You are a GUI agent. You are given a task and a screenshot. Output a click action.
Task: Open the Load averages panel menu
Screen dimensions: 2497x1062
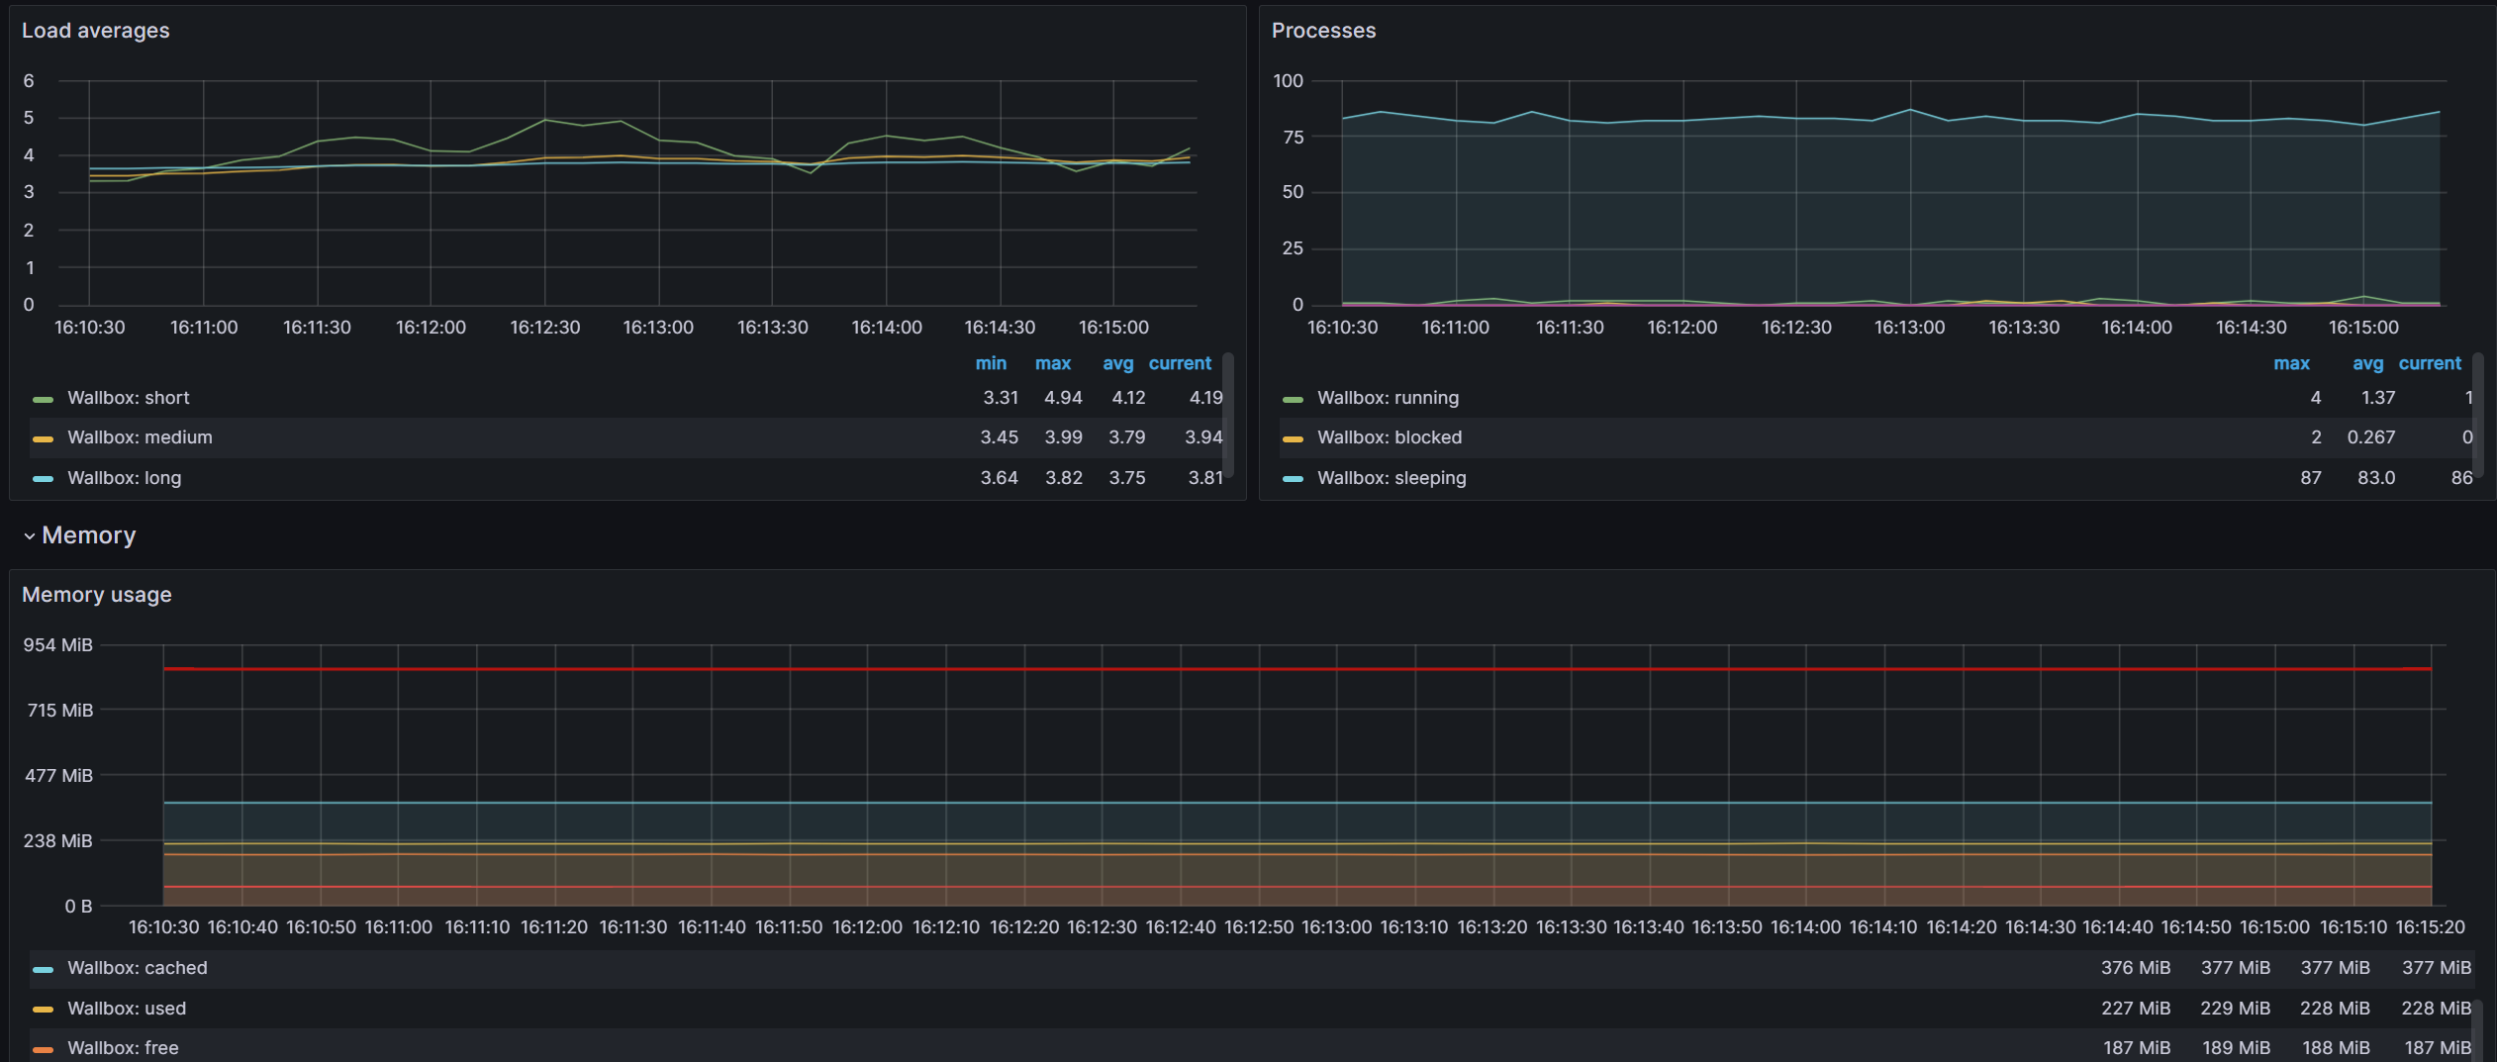96,30
